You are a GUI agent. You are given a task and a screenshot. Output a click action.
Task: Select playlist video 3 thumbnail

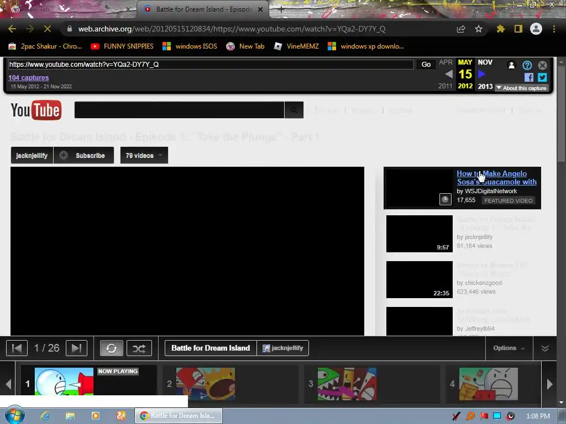347,384
